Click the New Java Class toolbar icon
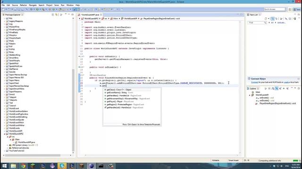302x169 pixels. [54, 9]
